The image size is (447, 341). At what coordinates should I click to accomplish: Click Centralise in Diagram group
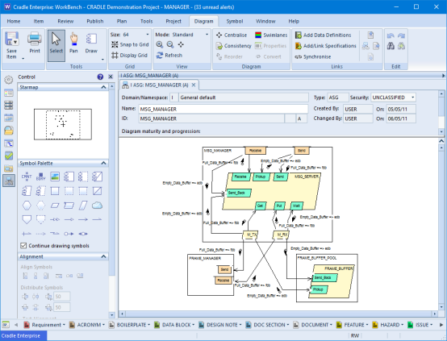click(x=232, y=35)
